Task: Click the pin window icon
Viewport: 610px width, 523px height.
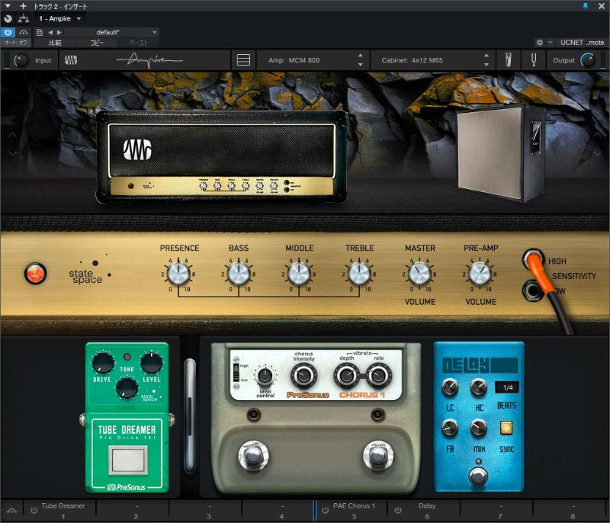Action: point(585,6)
